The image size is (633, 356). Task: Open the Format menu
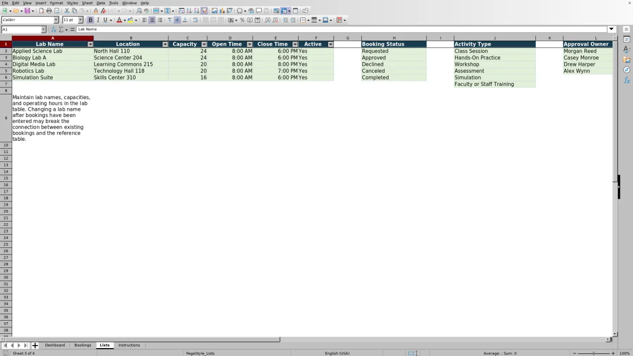56,3
